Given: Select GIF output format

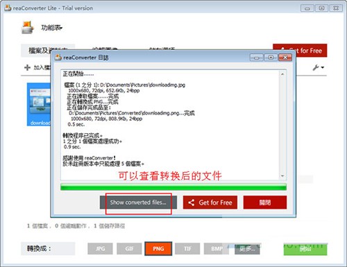Looking at the screenshot, I should coord(129,249).
